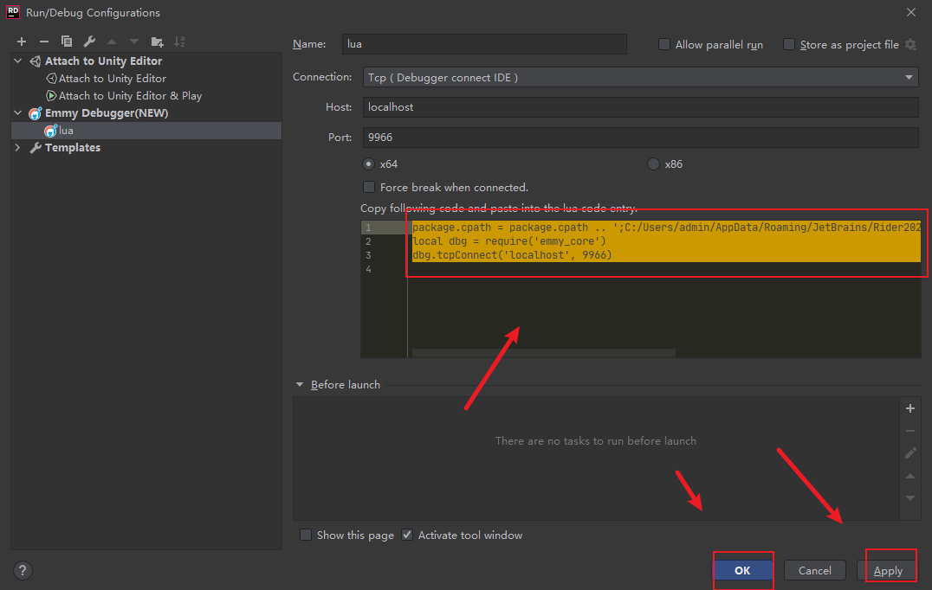This screenshot has width=932, height=590.
Task: Select Attach to Unity Editor & Play configuration
Action: click(130, 95)
